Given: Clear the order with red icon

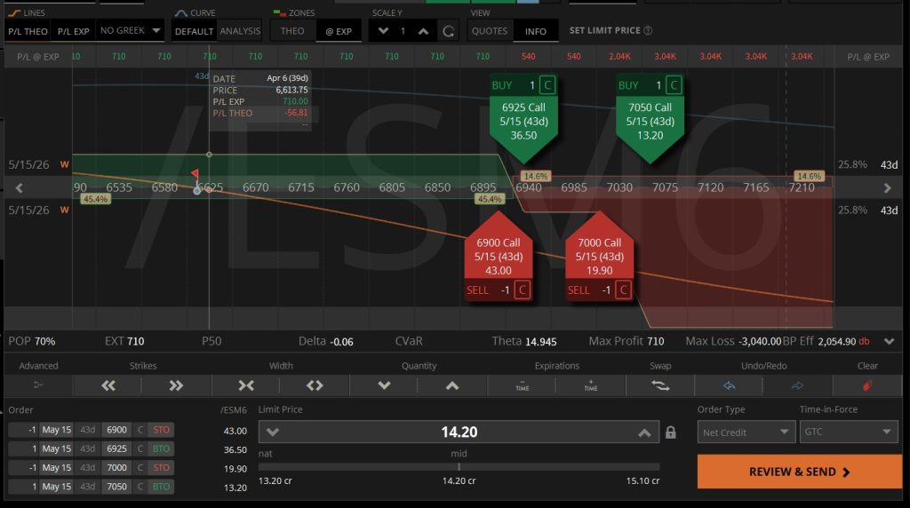Looking at the screenshot, I should coord(867,385).
